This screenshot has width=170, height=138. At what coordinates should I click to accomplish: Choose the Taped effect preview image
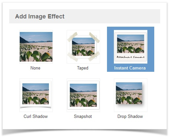(x=83, y=47)
